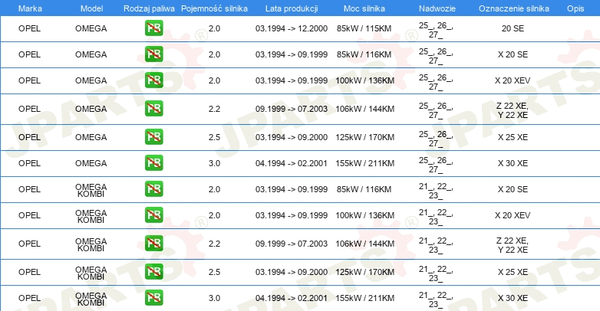Viewport: 600px width, 311px height.
Task: Click 03.1994 -> 09.2000 in the Omega sedan row
Action: point(292,137)
